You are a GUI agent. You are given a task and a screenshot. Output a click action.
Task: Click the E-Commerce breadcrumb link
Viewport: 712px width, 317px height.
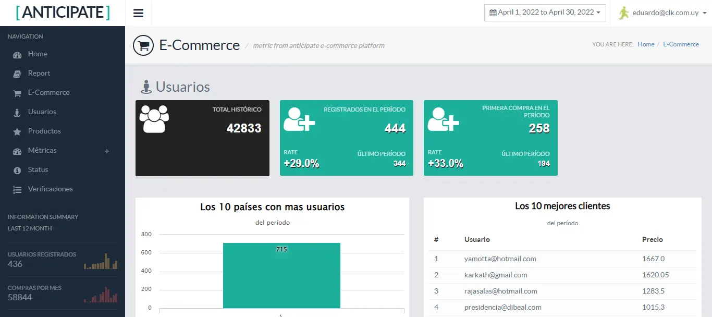pyautogui.click(x=681, y=44)
